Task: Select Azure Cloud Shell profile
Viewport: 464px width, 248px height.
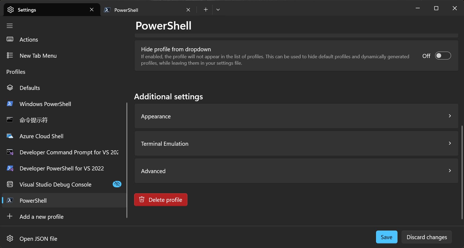Action: 64,136
